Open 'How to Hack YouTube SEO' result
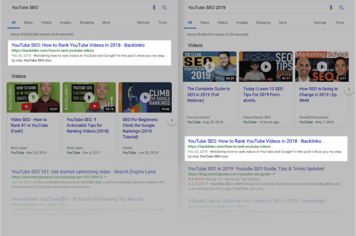 pyautogui.click(x=78, y=199)
